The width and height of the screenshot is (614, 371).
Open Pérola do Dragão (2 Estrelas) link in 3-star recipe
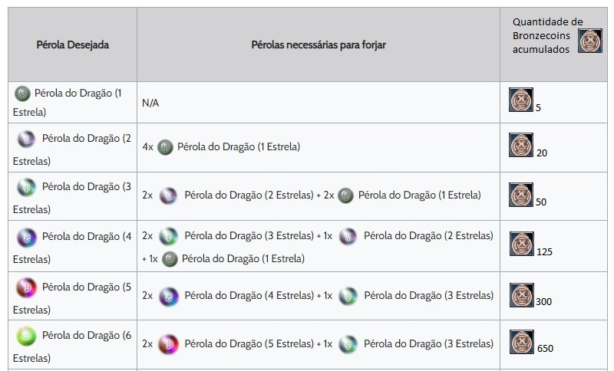[249, 195]
